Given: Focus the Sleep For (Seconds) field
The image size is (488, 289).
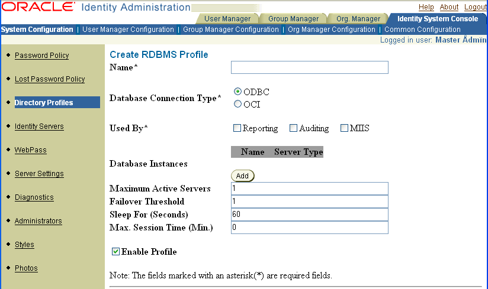Looking at the screenshot, I should [x=309, y=215].
